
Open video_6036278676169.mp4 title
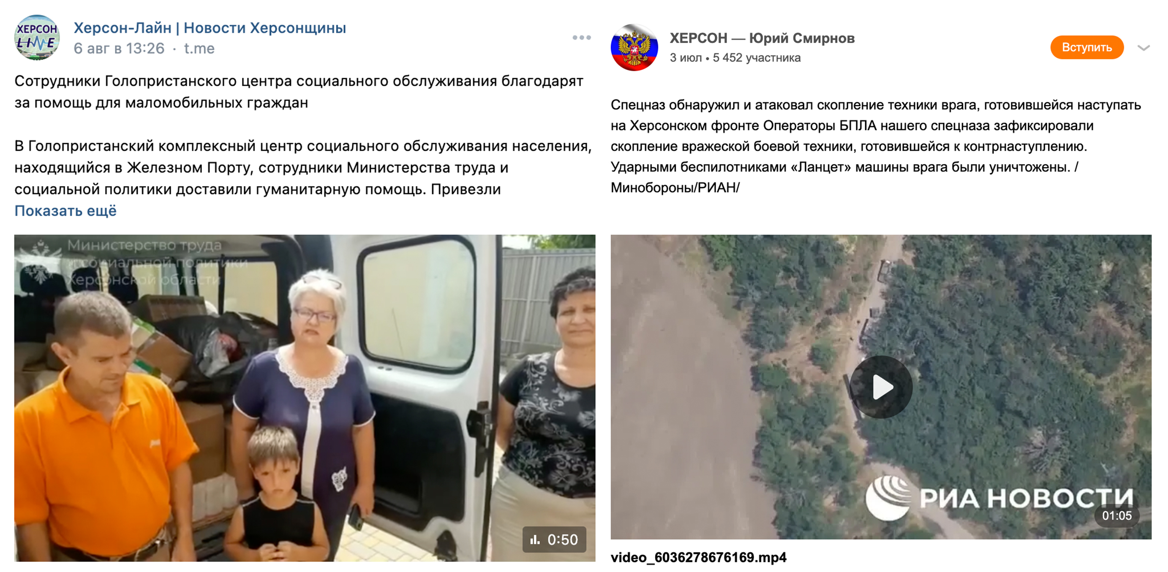pos(698,557)
